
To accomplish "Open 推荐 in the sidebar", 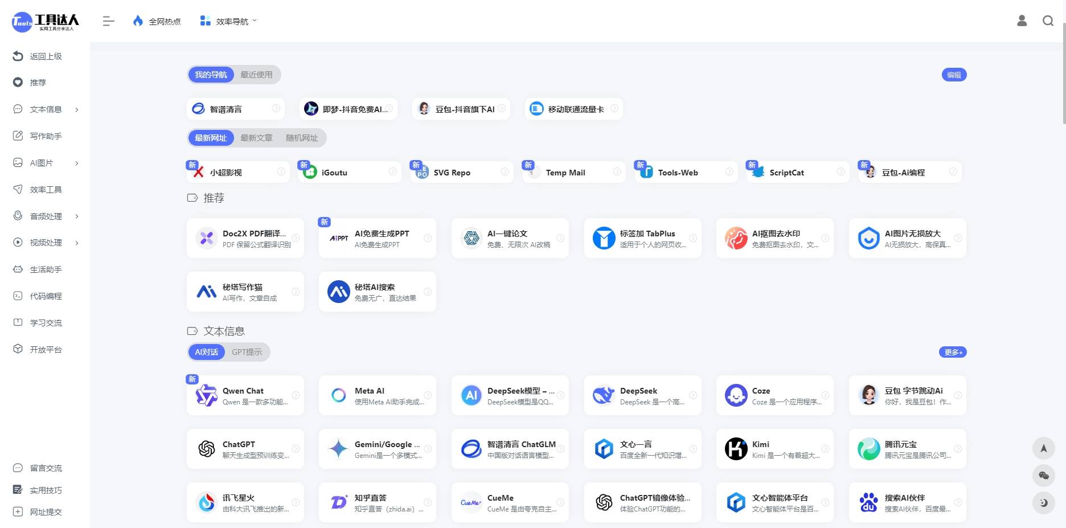I will pyautogui.click(x=30, y=83).
